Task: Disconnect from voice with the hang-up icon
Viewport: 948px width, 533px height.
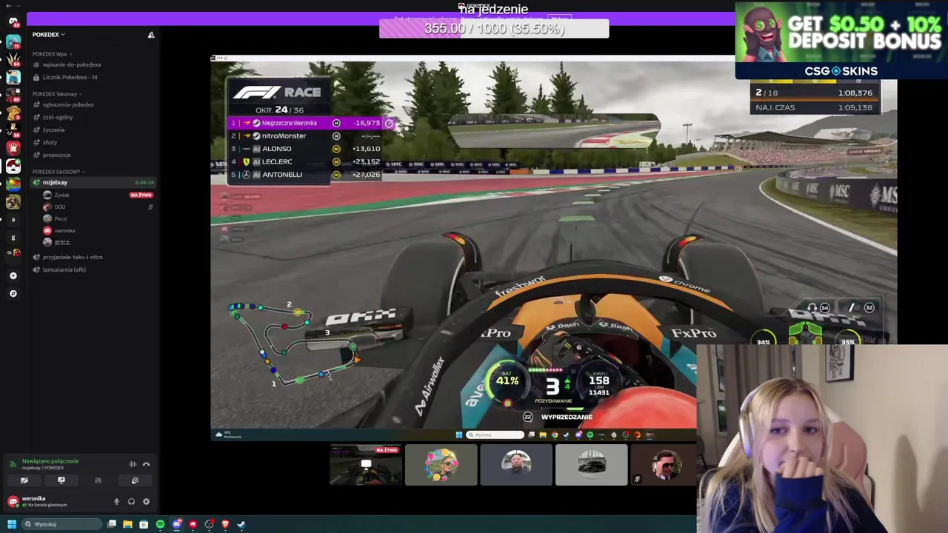Action: (x=146, y=464)
